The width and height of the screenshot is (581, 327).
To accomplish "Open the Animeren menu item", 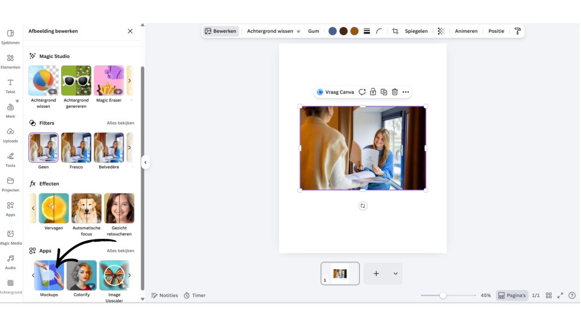I will click(x=466, y=31).
